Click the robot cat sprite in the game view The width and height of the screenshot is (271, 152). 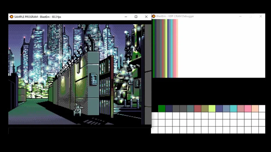78,110
